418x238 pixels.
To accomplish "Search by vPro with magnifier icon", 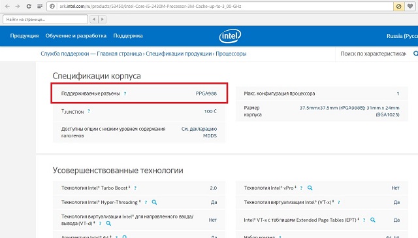I will [x=310, y=188].
